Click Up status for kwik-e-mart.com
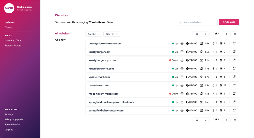Screen dimensions: 254x138 [175, 77]
